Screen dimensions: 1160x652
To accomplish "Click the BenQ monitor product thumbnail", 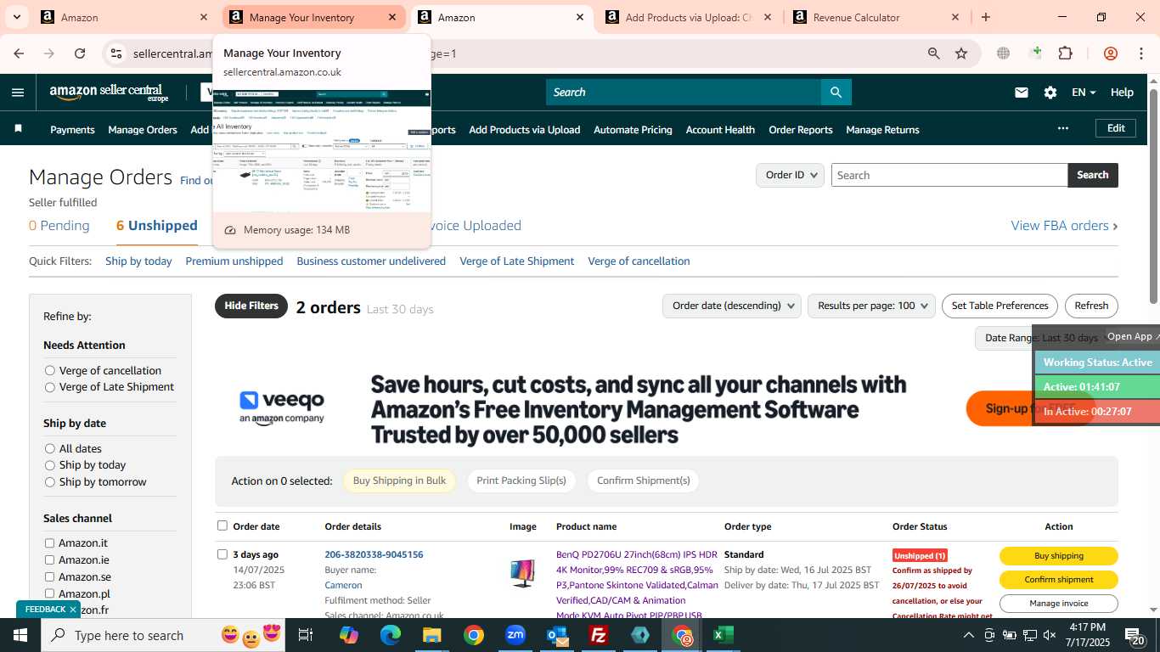I will click(522, 573).
